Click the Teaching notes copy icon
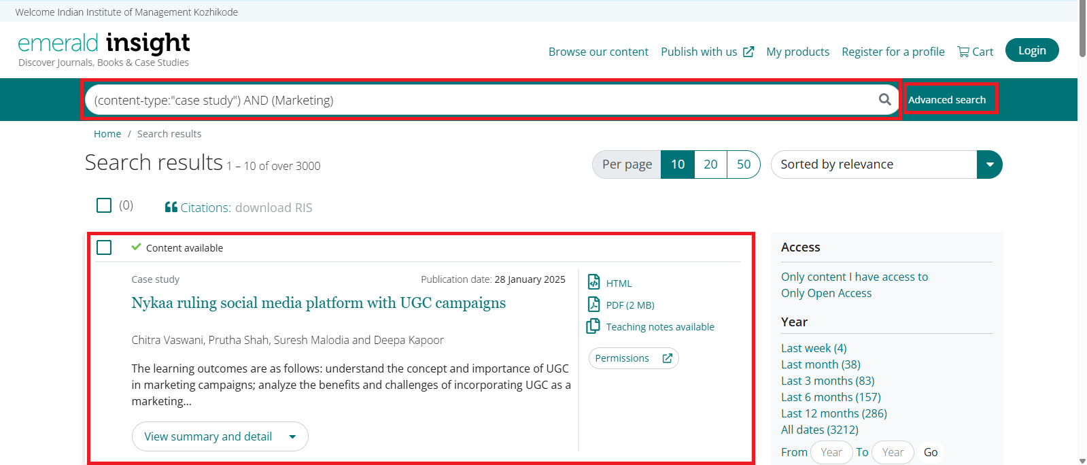 (593, 326)
